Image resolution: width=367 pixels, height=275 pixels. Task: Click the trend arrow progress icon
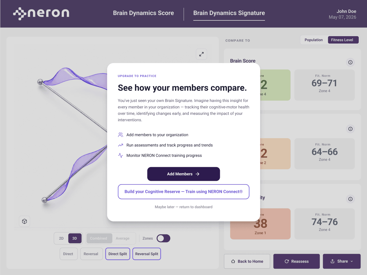(121, 145)
